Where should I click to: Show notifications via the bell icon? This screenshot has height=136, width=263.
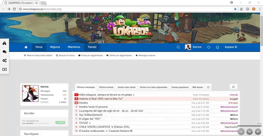[x=217, y=47]
